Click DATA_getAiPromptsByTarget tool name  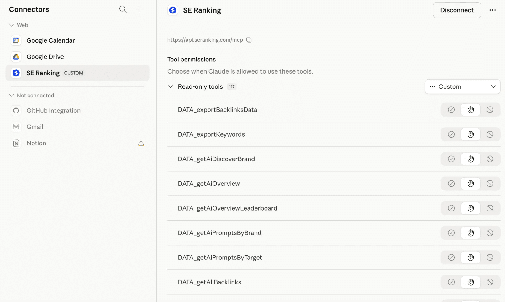[x=220, y=258]
